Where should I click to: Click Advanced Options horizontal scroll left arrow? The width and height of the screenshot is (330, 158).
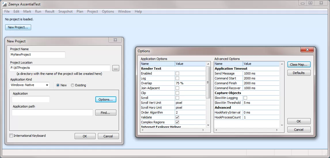pyautogui.click(x=217, y=130)
